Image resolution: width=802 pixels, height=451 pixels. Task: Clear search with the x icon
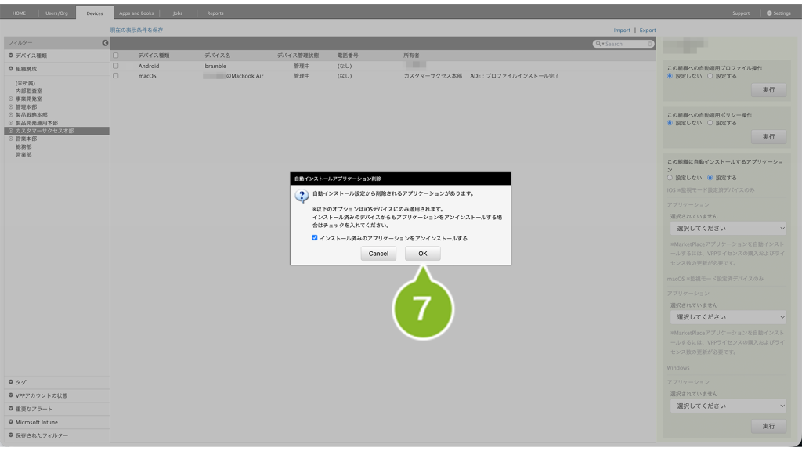click(x=650, y=44)
